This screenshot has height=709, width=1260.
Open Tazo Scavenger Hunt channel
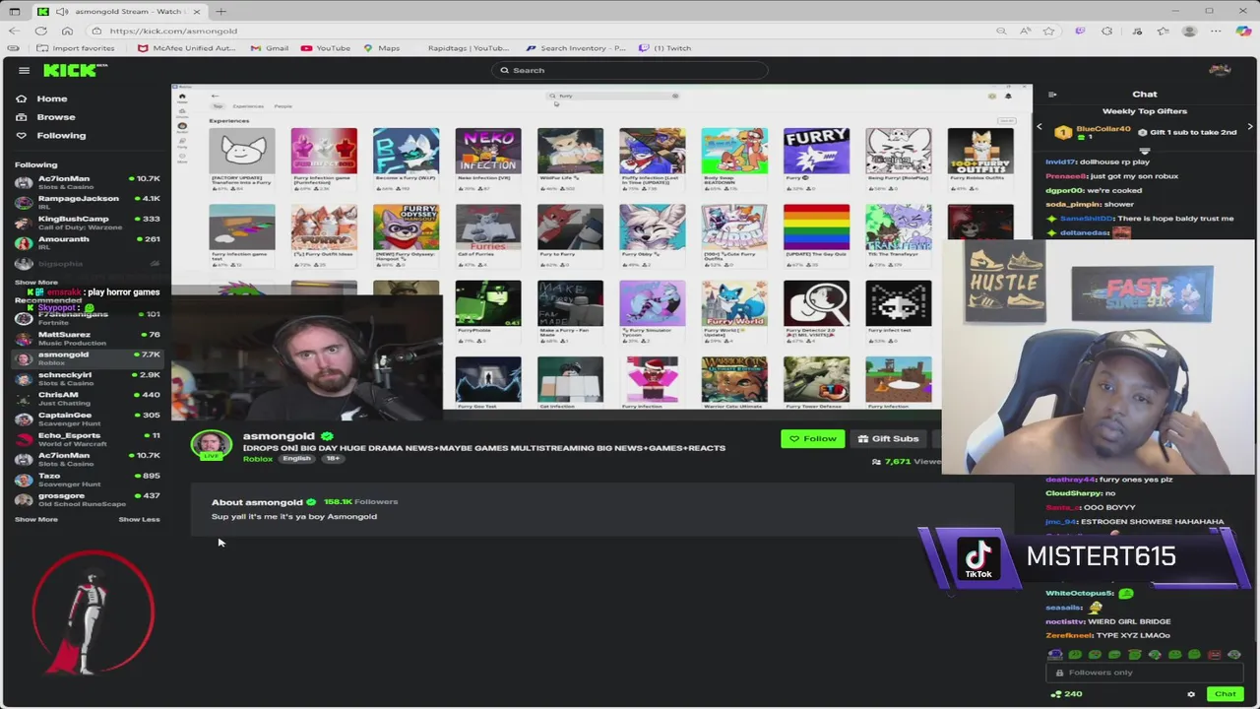(x=87, y=480)
